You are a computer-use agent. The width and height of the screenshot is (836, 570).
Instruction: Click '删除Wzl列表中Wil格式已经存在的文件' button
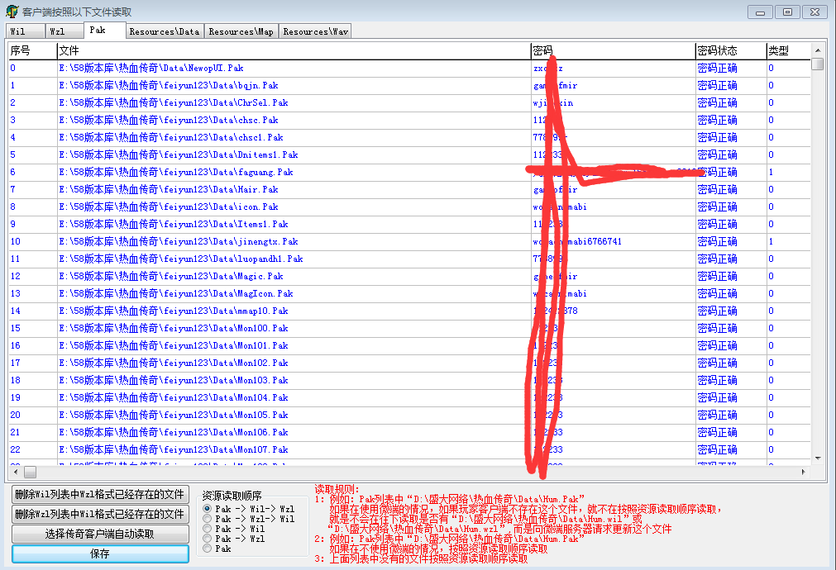click(x=100, y=514)
